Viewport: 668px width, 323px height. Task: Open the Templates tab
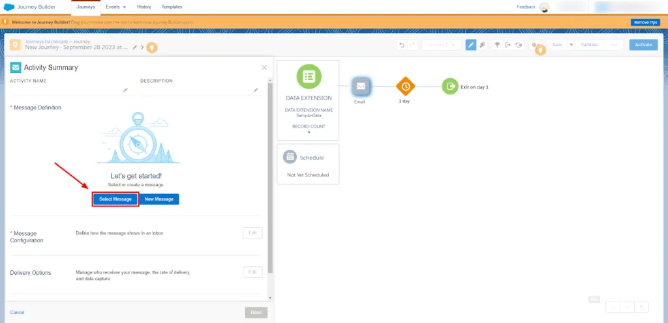click(172, 7)
